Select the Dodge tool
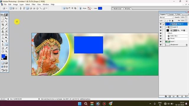This screenshot has height=106, width=189. coord(6,38)
